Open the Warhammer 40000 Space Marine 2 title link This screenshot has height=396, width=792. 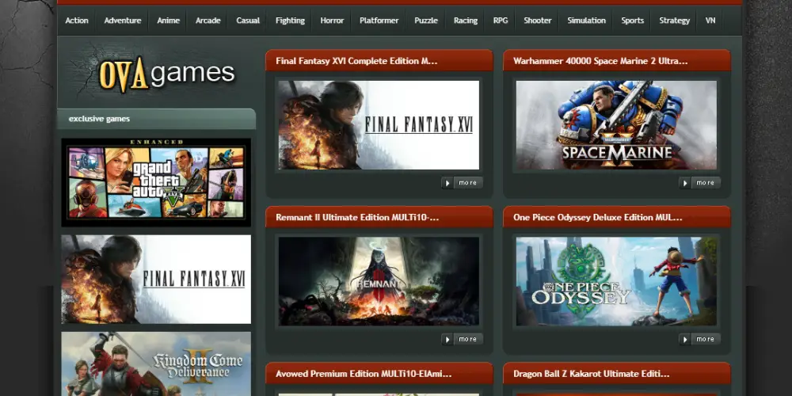pyautogui.click(x=600, y=61)
